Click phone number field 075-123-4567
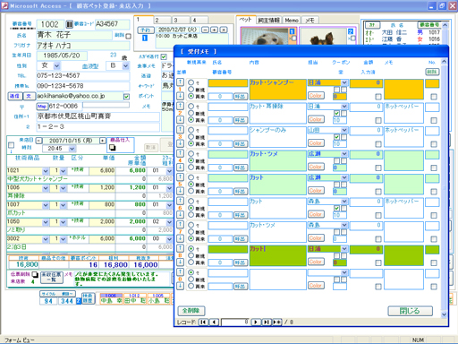 pos(83,76)
